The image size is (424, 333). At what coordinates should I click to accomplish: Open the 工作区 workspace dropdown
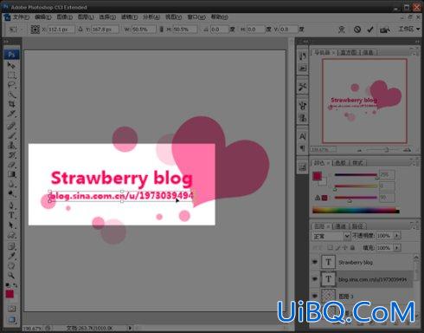coord(409,29)
